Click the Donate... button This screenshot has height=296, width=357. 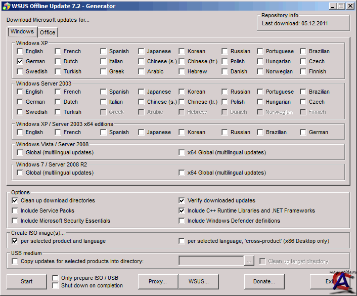point(264,281)
